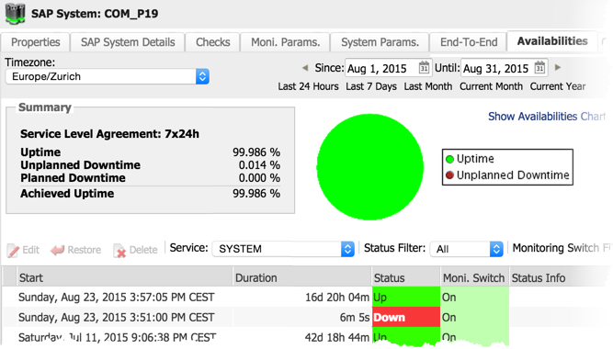Open the Timezone Europe/Zurich dropdown
Viewport: 613px width, 349px height.
108,76
